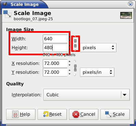Click inside the Width input field

(55, 39)
